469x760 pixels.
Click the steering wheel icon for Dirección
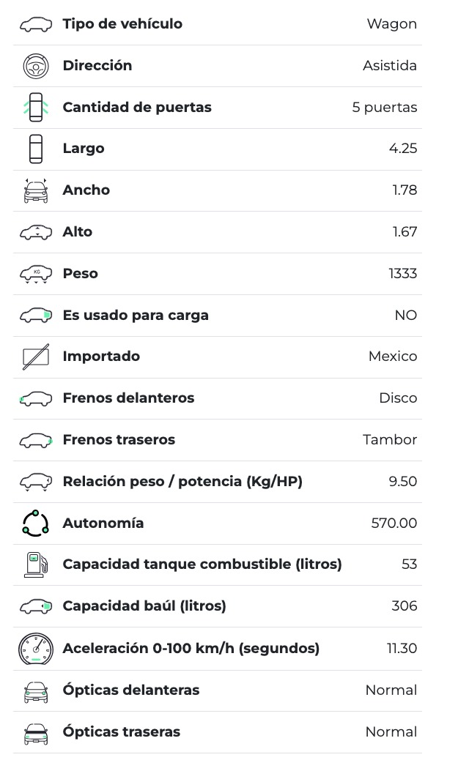point(36,67)
